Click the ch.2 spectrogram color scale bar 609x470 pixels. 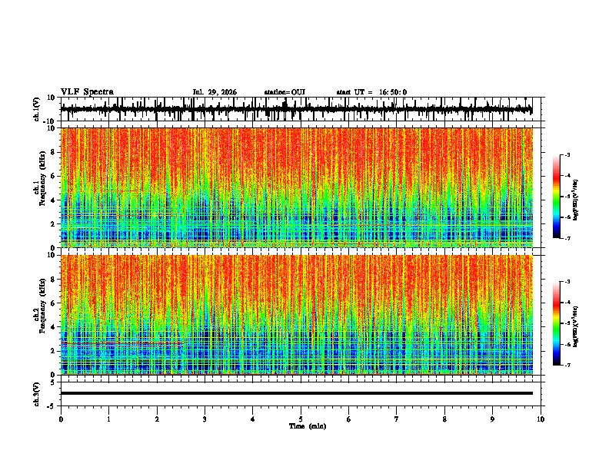point(556,323)
